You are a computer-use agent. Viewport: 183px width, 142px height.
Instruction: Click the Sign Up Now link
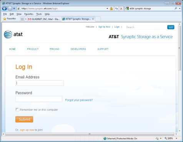[104, 27]
